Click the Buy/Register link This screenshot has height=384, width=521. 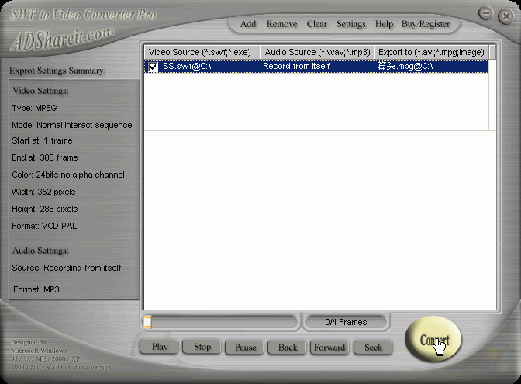pyautogui.click(x=426, y=24)
